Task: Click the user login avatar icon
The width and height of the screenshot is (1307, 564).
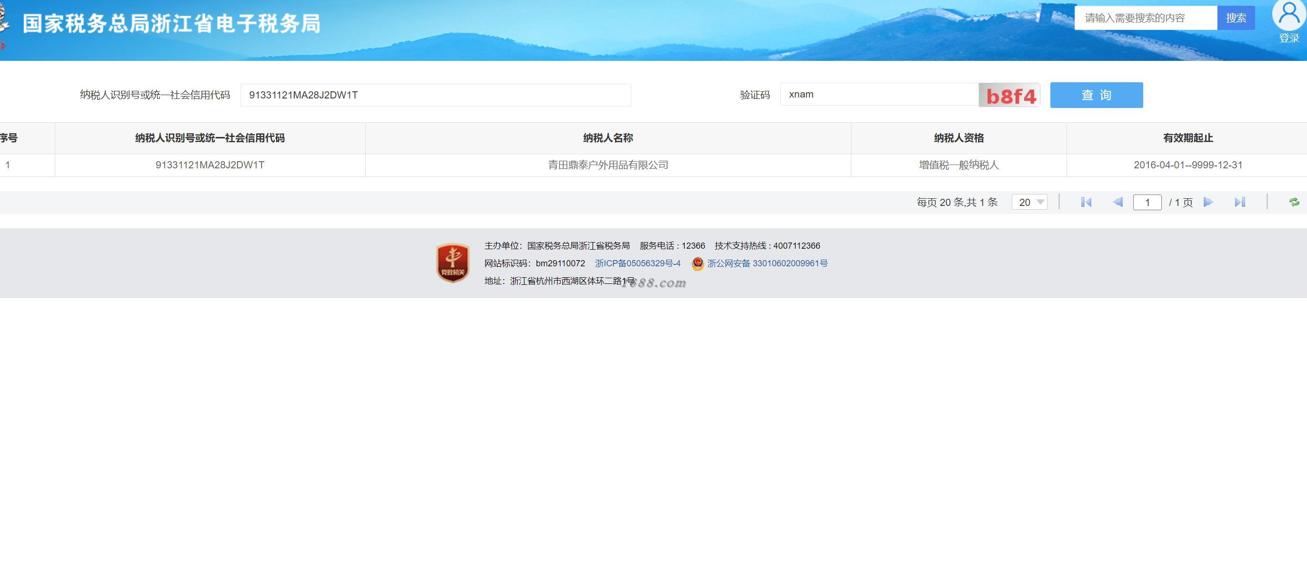Action: [1288, 15]
